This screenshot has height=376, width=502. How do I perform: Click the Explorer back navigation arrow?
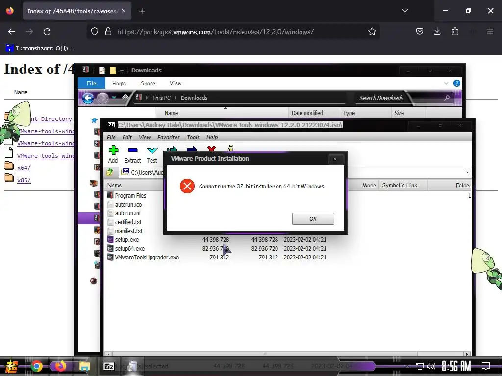[88, 98]
